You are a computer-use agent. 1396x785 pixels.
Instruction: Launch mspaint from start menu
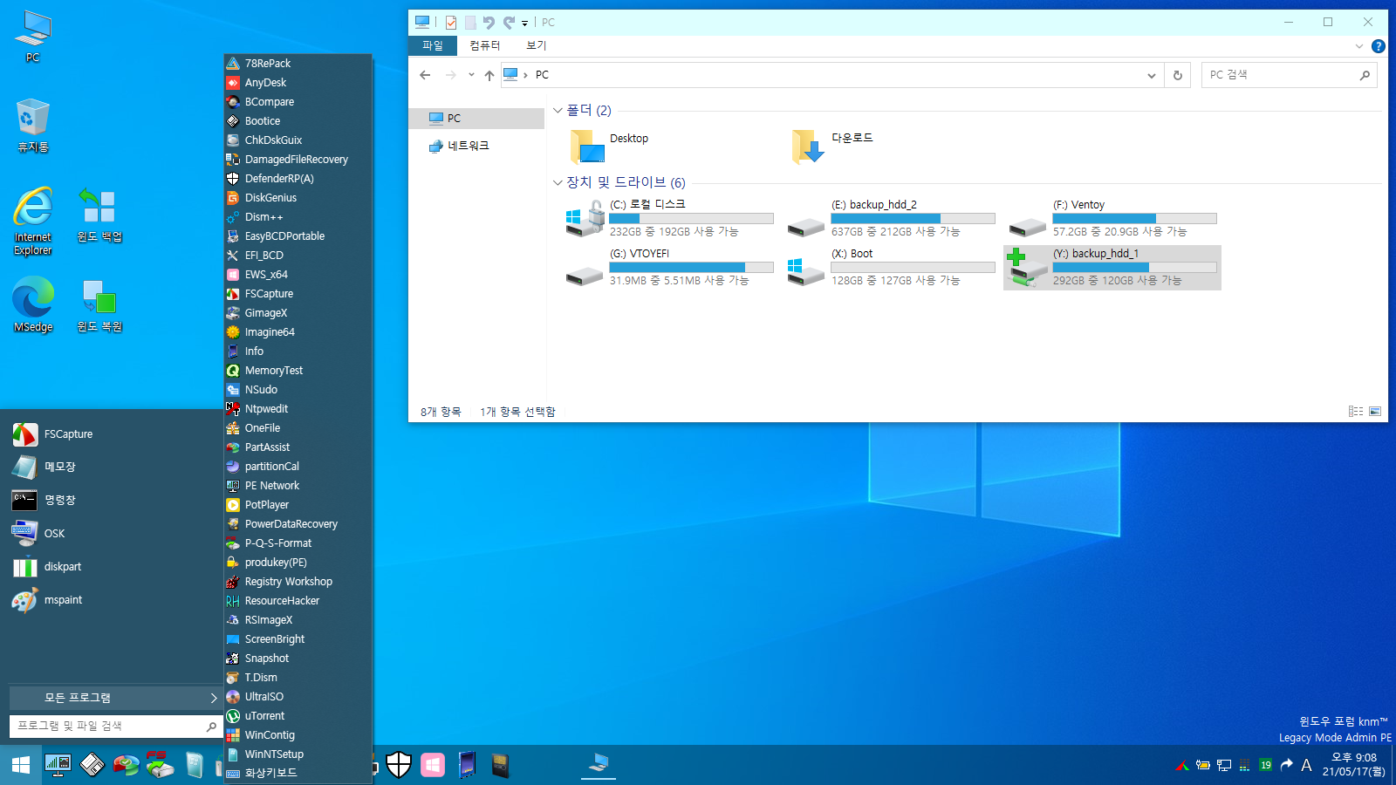click(113, 600)
